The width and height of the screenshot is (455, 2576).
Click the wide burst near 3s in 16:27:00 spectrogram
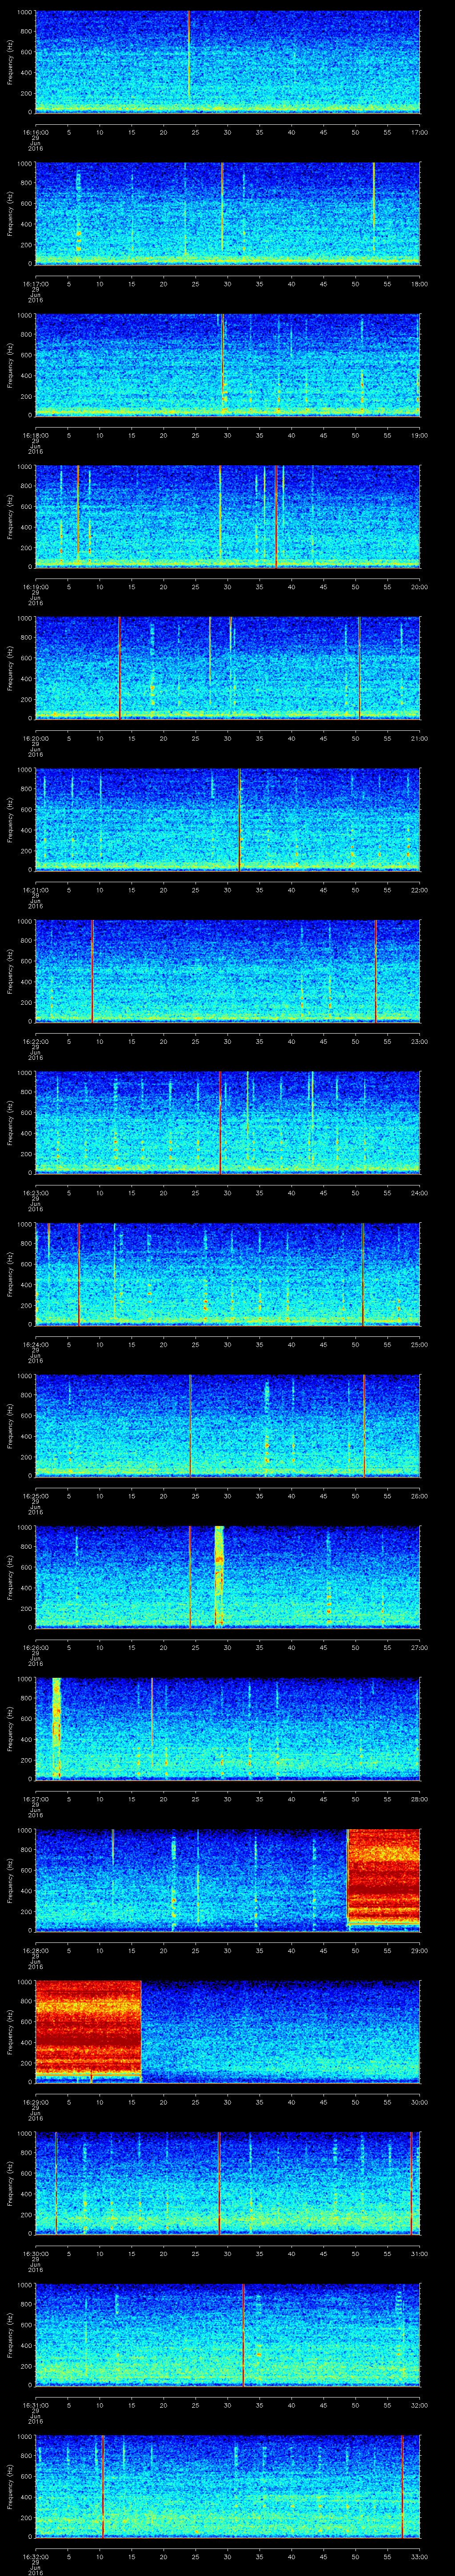click(x=56, y=1727)
